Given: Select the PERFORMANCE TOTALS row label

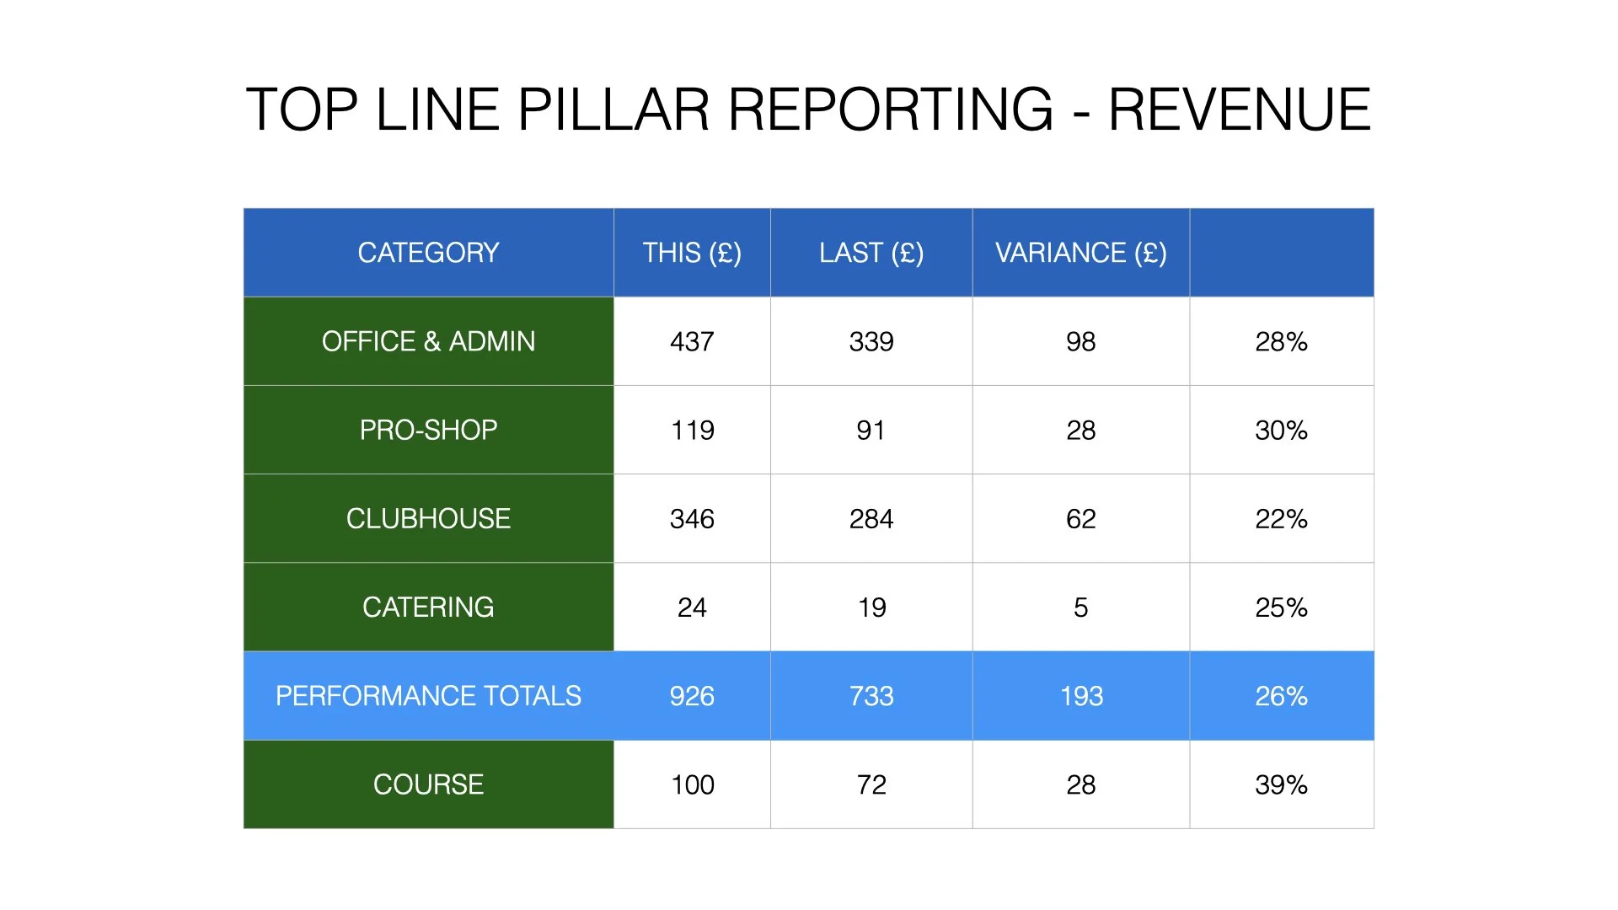Looking at the screenshot, I should 428,696.
